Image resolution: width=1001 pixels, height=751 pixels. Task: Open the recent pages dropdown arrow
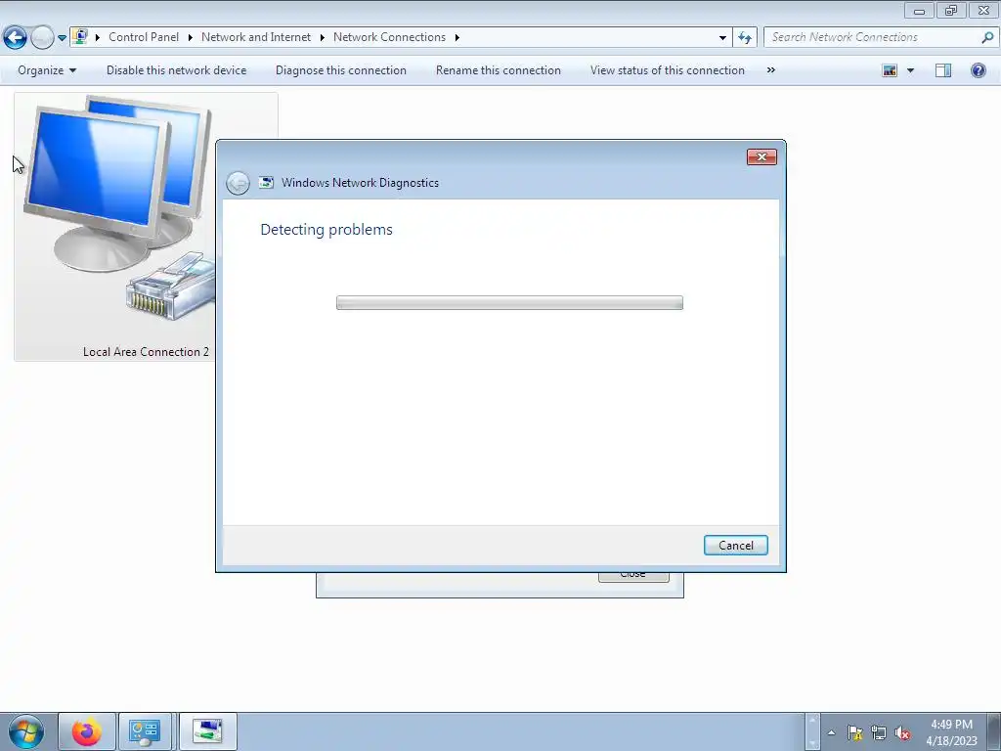pyautogui.click(x=62, y=38)
